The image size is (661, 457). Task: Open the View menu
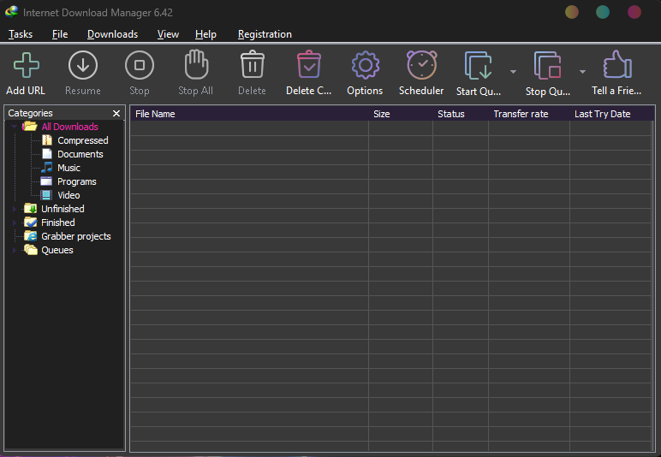coord(168,34)
